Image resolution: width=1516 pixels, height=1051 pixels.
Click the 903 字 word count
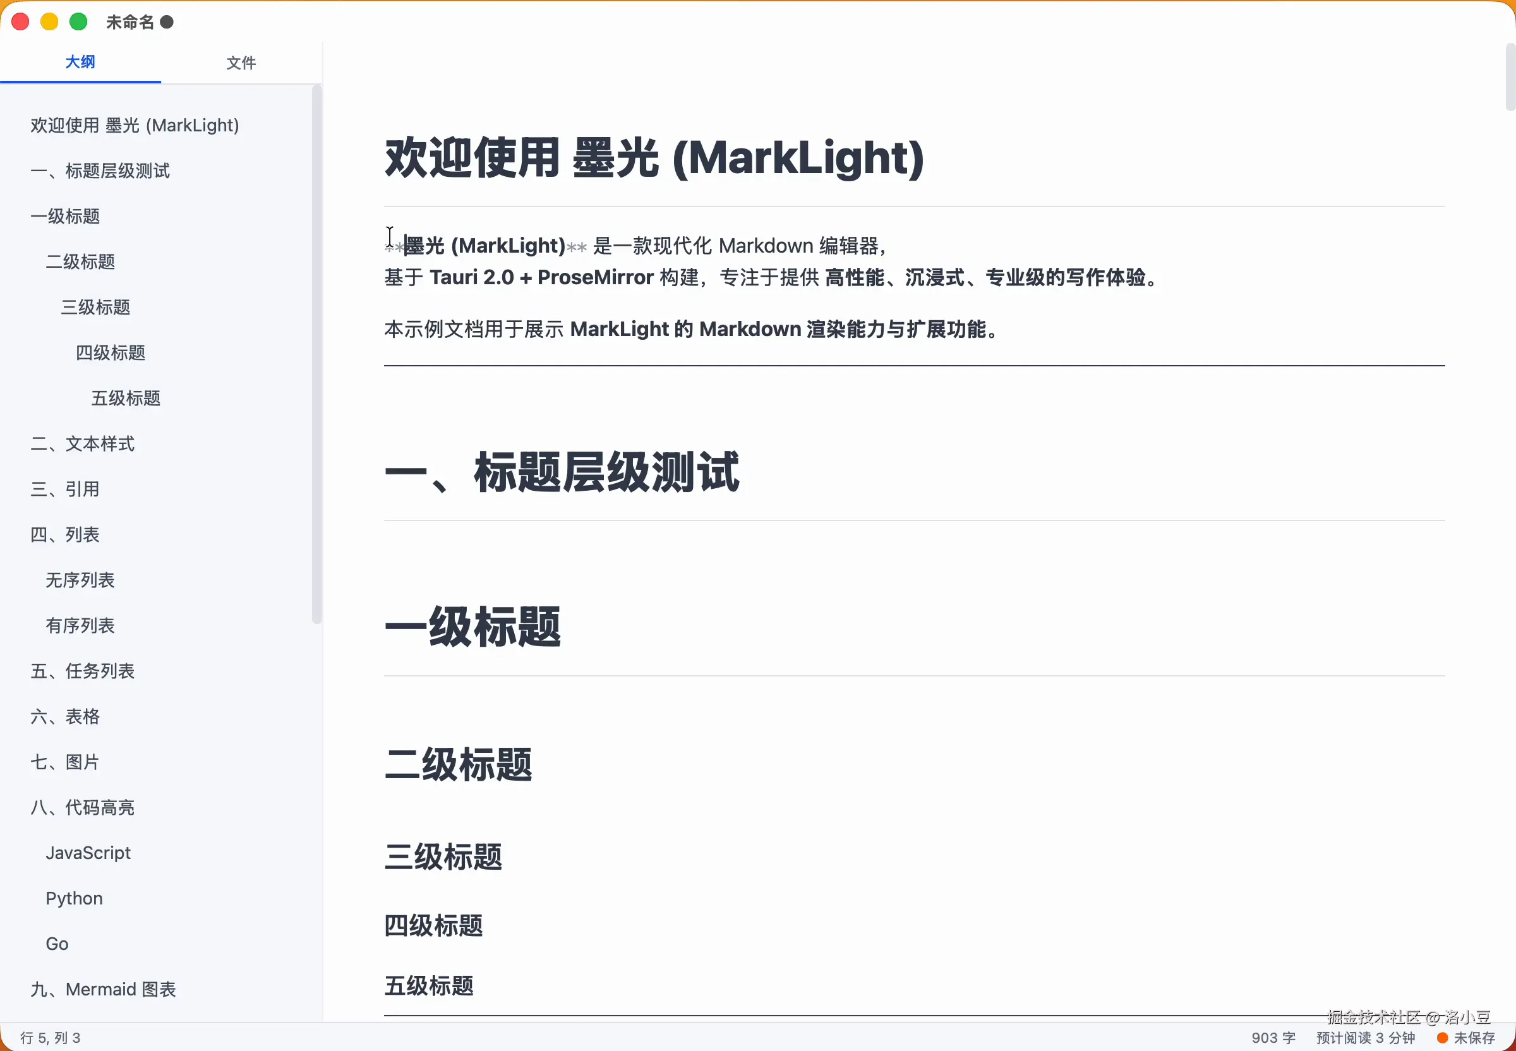[x=1273, y=1038]
